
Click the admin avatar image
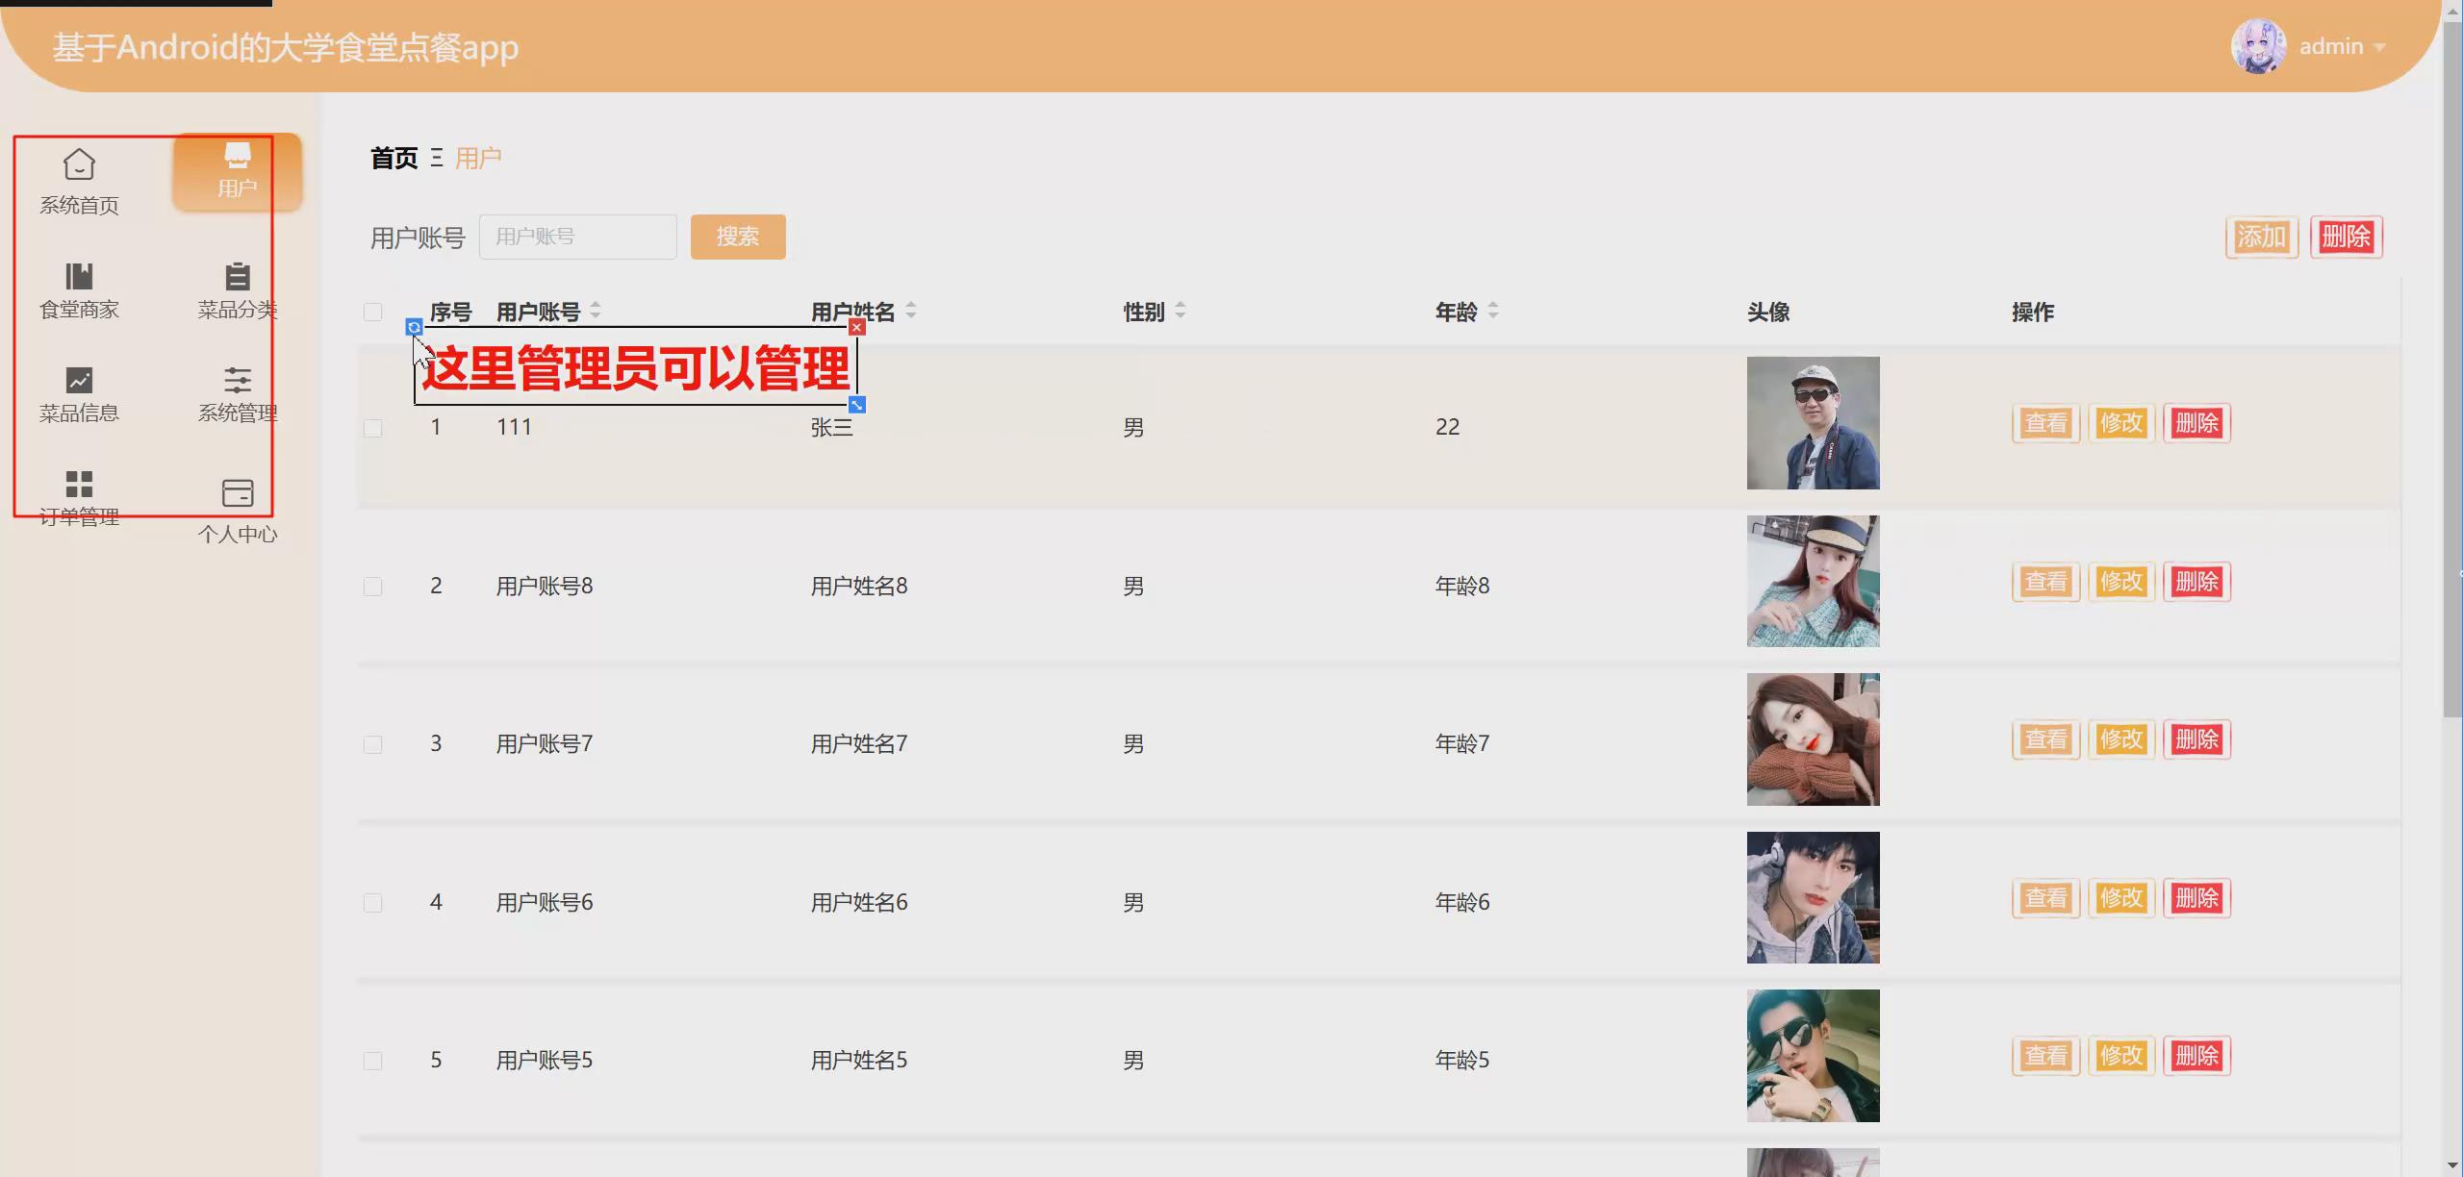(x=2258, y=46)
